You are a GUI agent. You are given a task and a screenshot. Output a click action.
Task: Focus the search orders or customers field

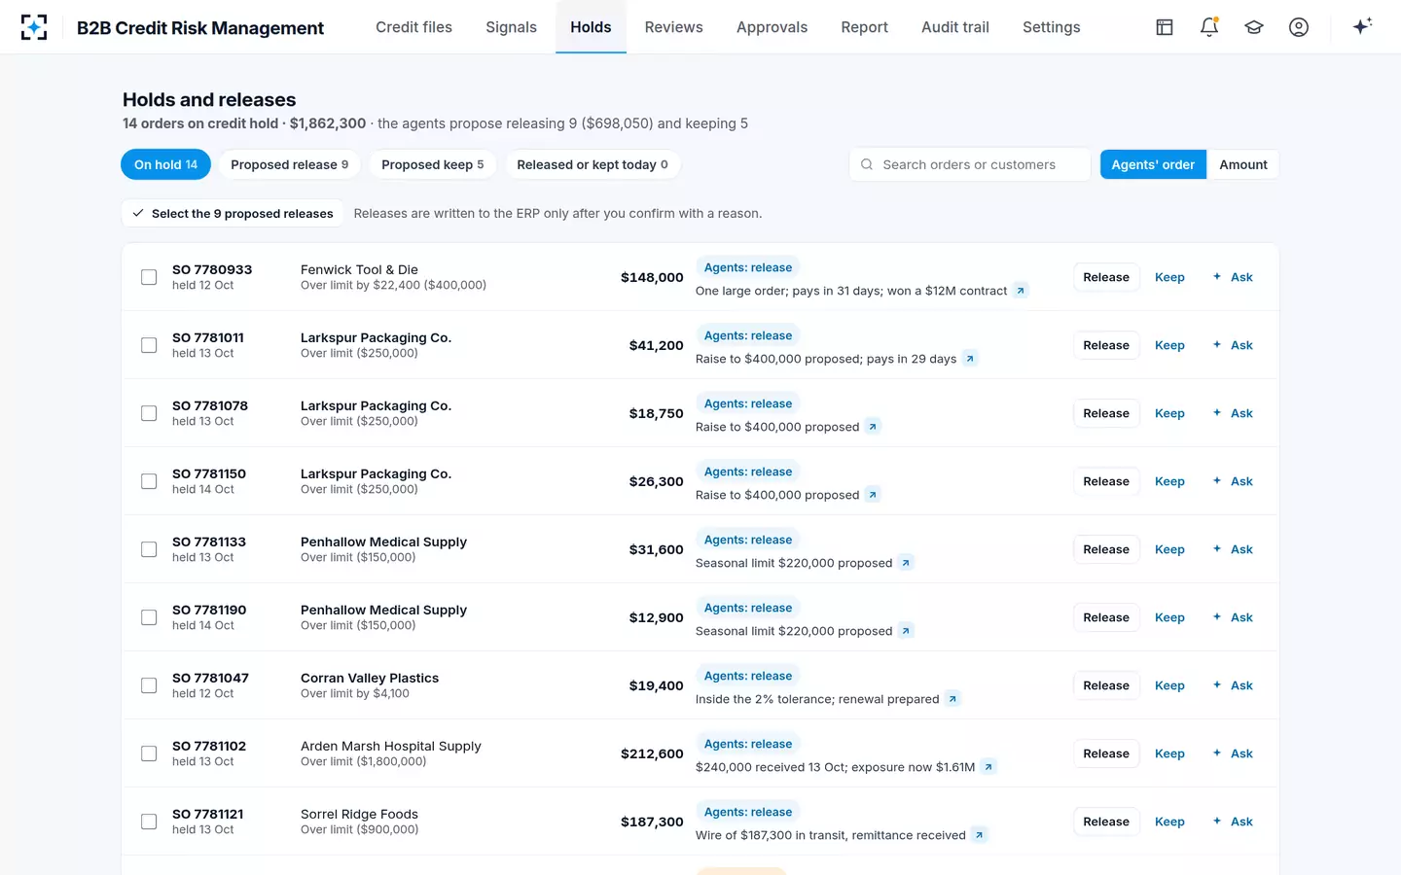coord(970,164)
